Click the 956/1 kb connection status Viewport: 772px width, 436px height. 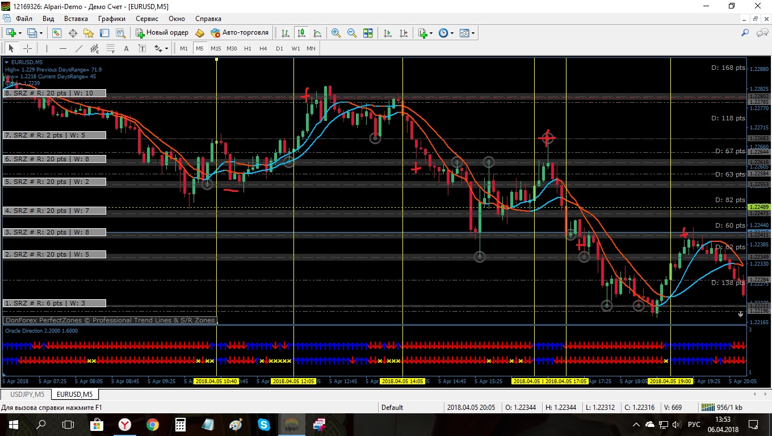721,407
